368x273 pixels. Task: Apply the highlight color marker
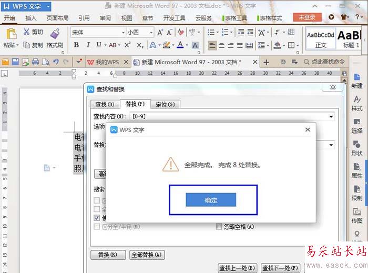pos(167,45)
